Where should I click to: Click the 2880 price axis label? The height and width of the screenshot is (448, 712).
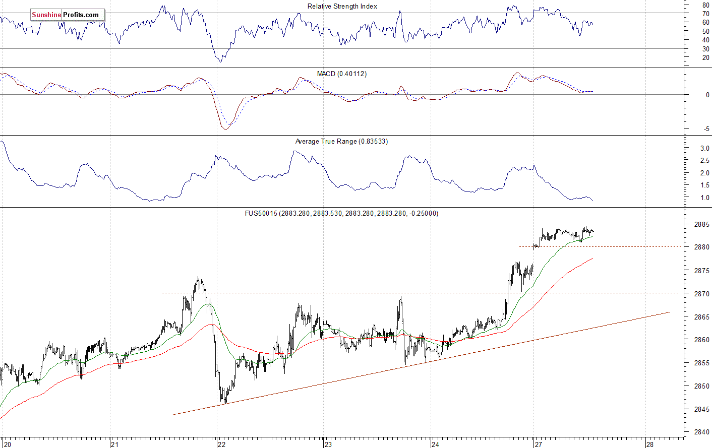pyautogui.click(x=701, y=247)
